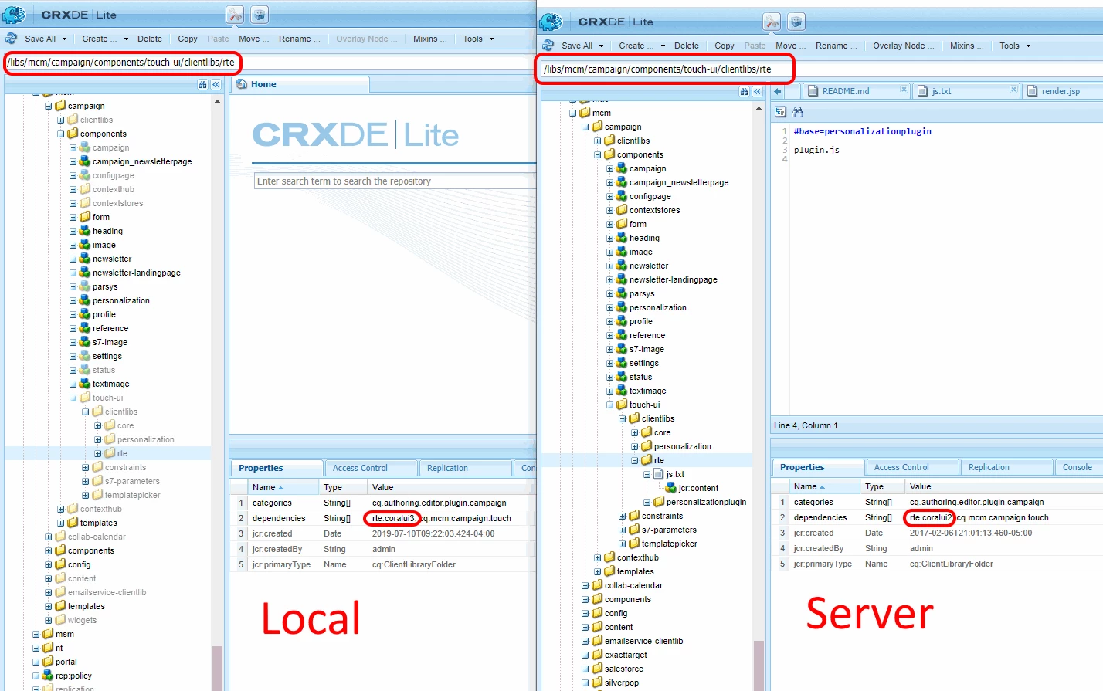This screenshot has height=691, width=1103.
Task: Expand the msm folder in Local tree
Action: [36, 634]
